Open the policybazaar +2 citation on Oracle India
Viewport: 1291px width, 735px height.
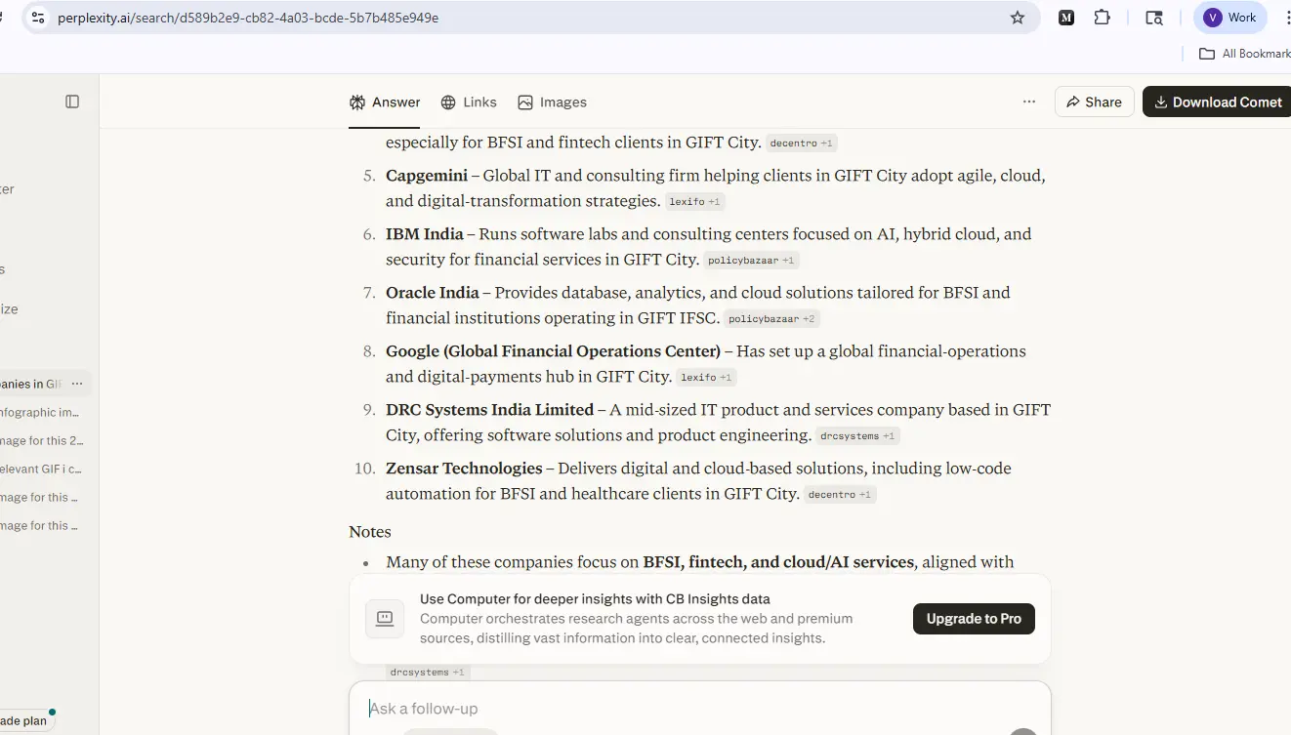point(771,319)
